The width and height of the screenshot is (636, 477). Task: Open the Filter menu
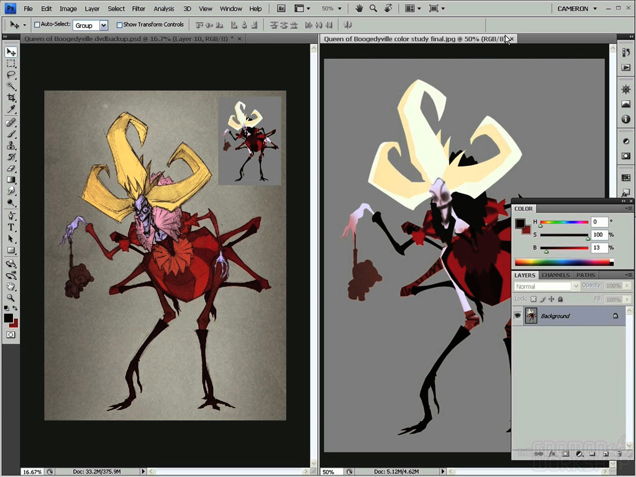point(139,9)
